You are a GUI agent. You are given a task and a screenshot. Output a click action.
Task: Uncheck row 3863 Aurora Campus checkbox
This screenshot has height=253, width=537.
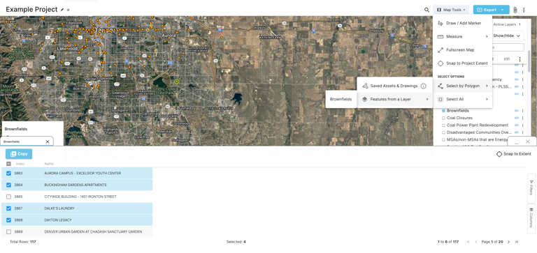(x=8, y=174)
